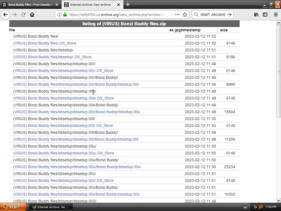Click size value 25234

[x=230, y=167]
